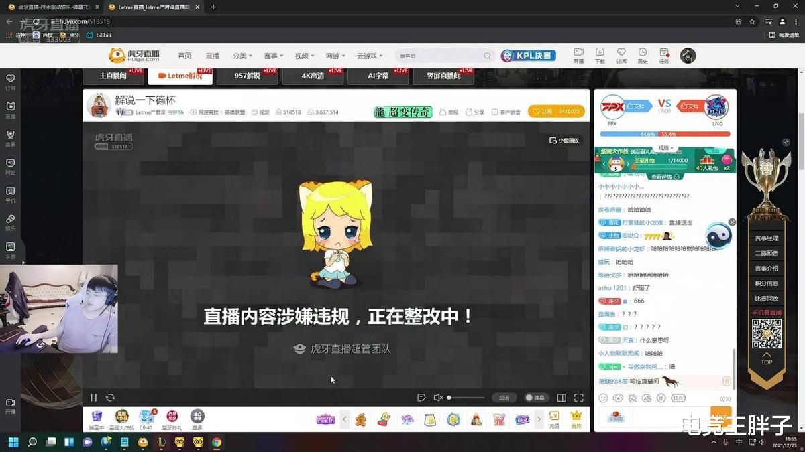805x452 pixels.
Task: Open the 历史 watch history clock icon
Action: click(643, 52)
